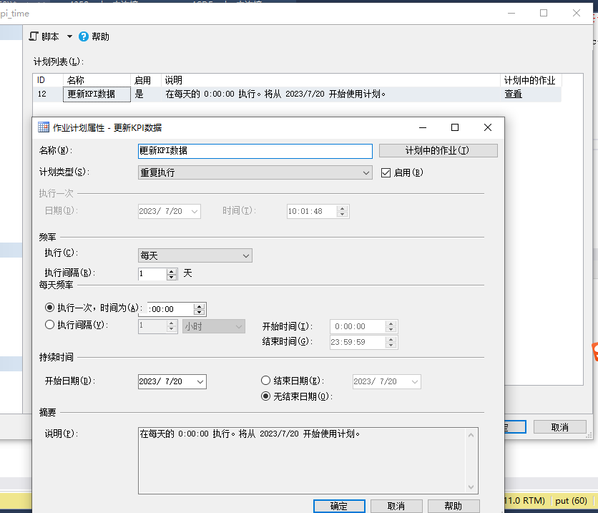Screen dimensions: 598x513
Task: Click the 帮助 help icon in toolbar
Action: coord(83,36)
